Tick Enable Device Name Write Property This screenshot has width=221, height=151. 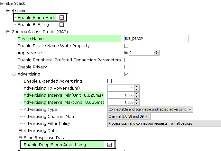(x=126, y=46)
